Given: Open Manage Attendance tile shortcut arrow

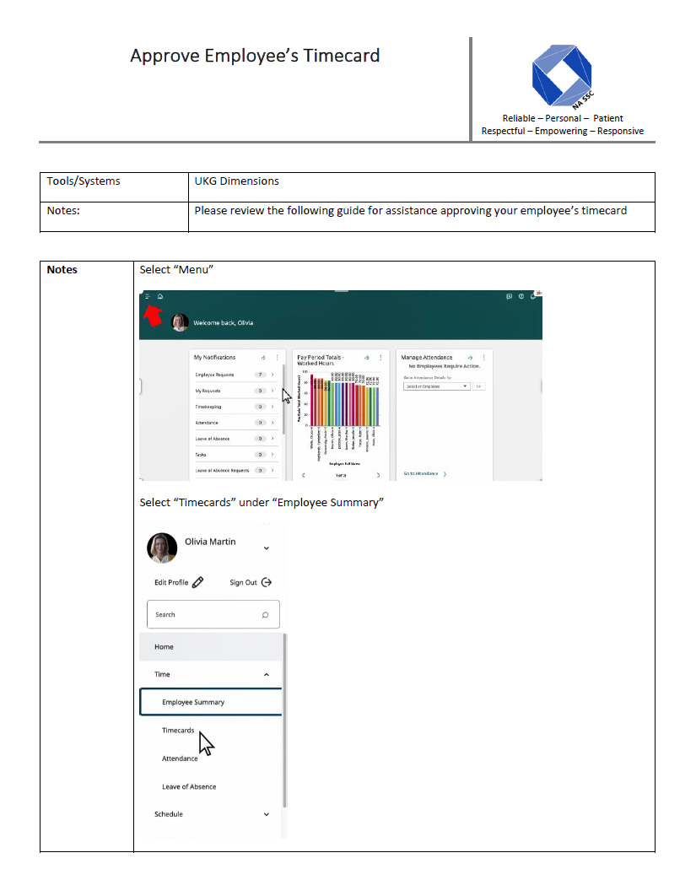Looking at the screenshot, I should (470, 358).
